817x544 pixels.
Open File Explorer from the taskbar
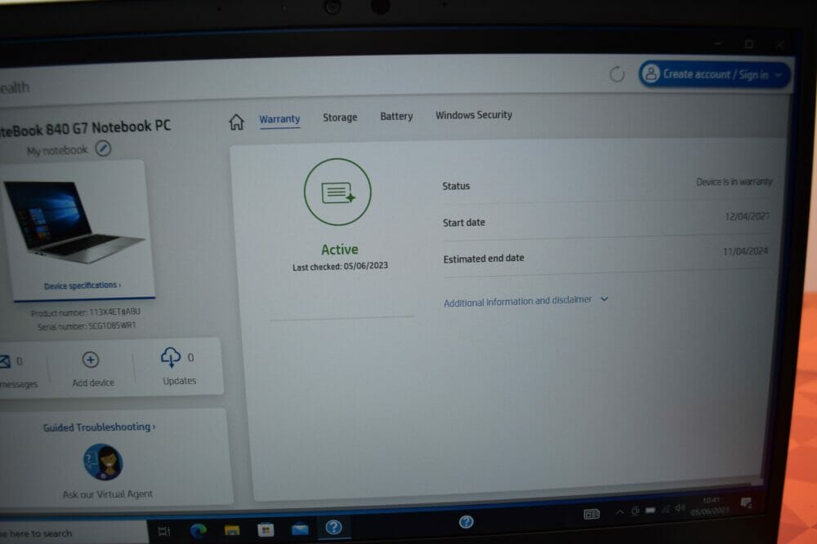(x=232, y=530)
